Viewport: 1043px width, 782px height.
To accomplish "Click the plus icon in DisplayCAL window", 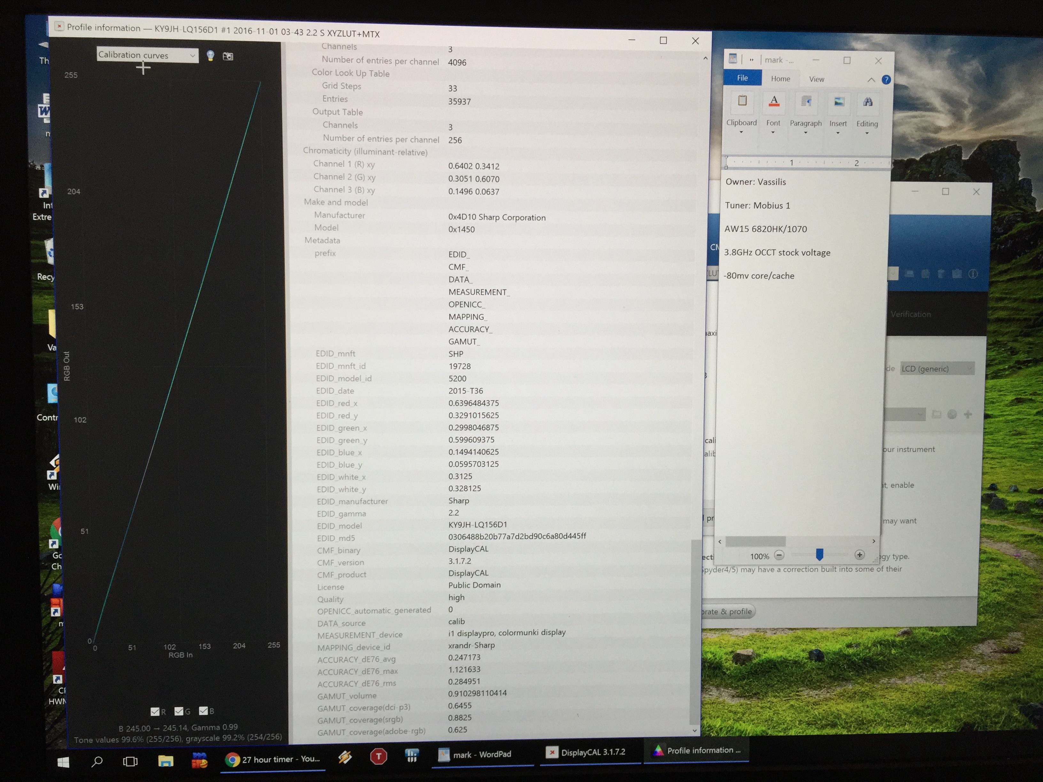I will (968, 414).
